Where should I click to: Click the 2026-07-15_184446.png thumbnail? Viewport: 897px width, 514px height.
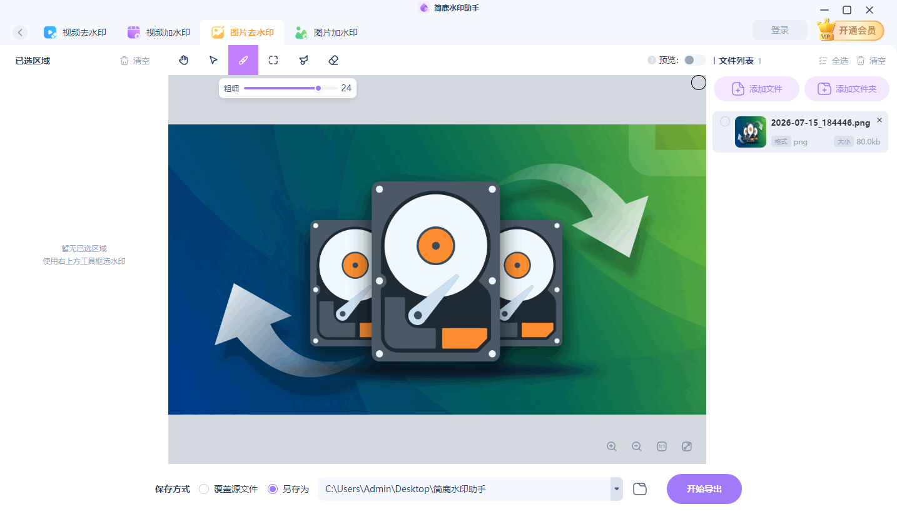click(x=751, y=132)
